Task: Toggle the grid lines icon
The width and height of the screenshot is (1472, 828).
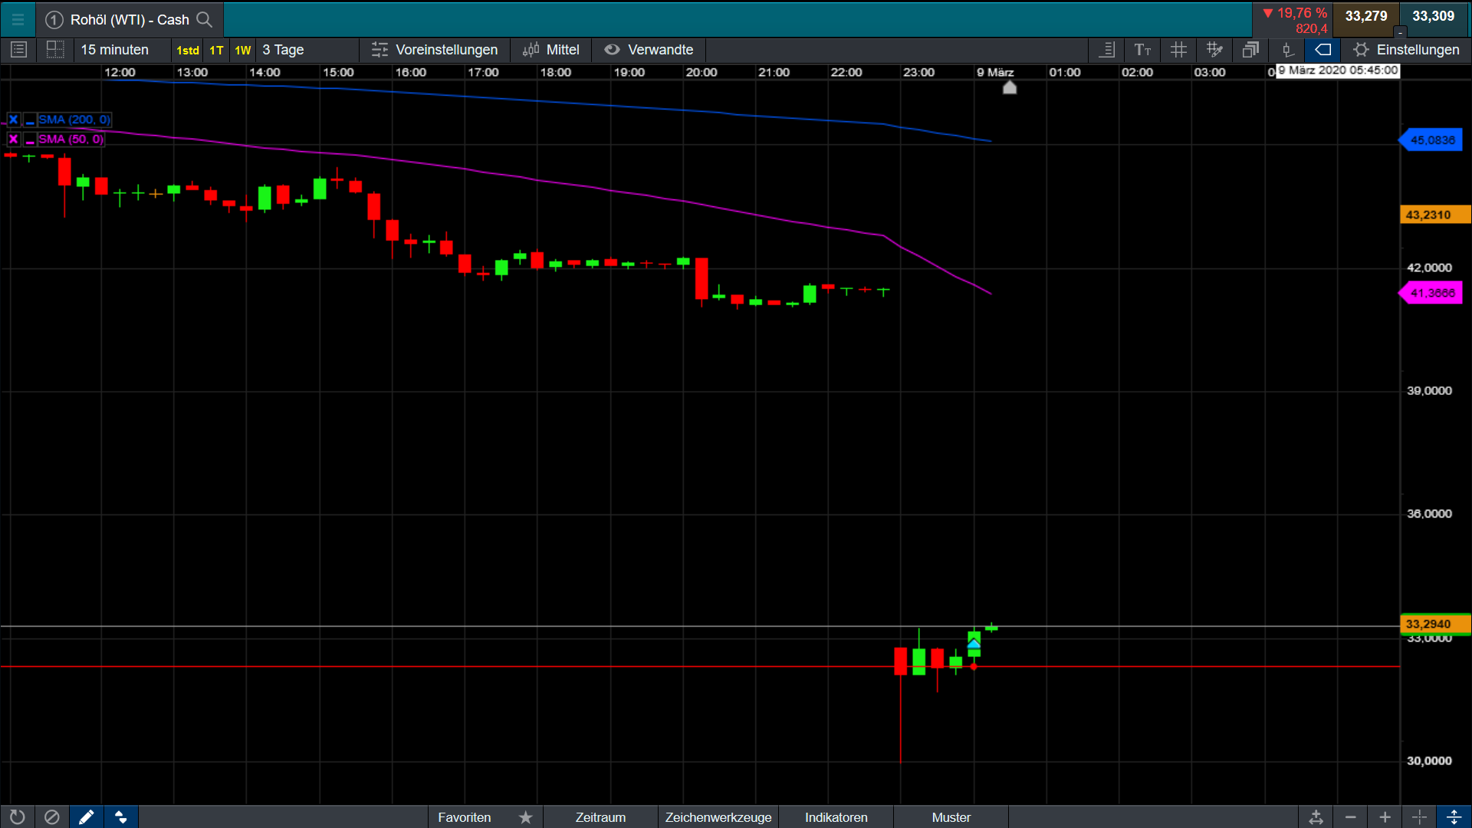Action: click(1178, 50)
